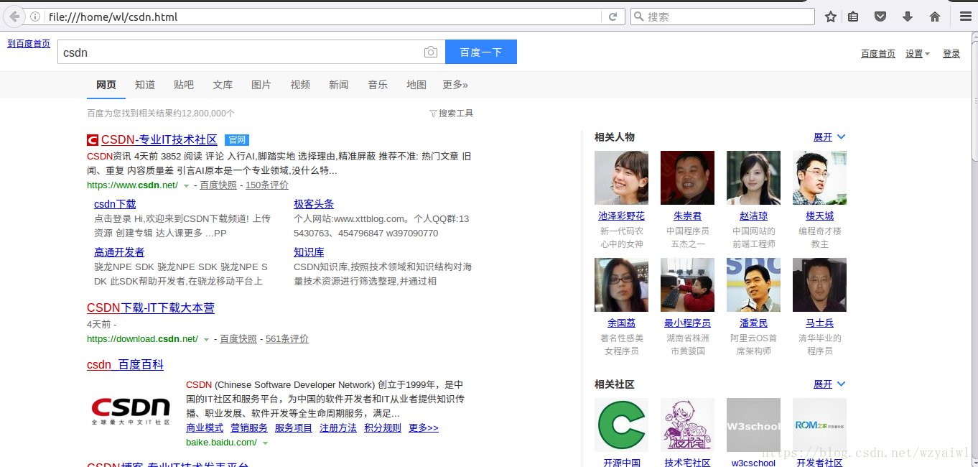Open the 150条评价 link
This screenshot has height=467, width=978.
267,185
